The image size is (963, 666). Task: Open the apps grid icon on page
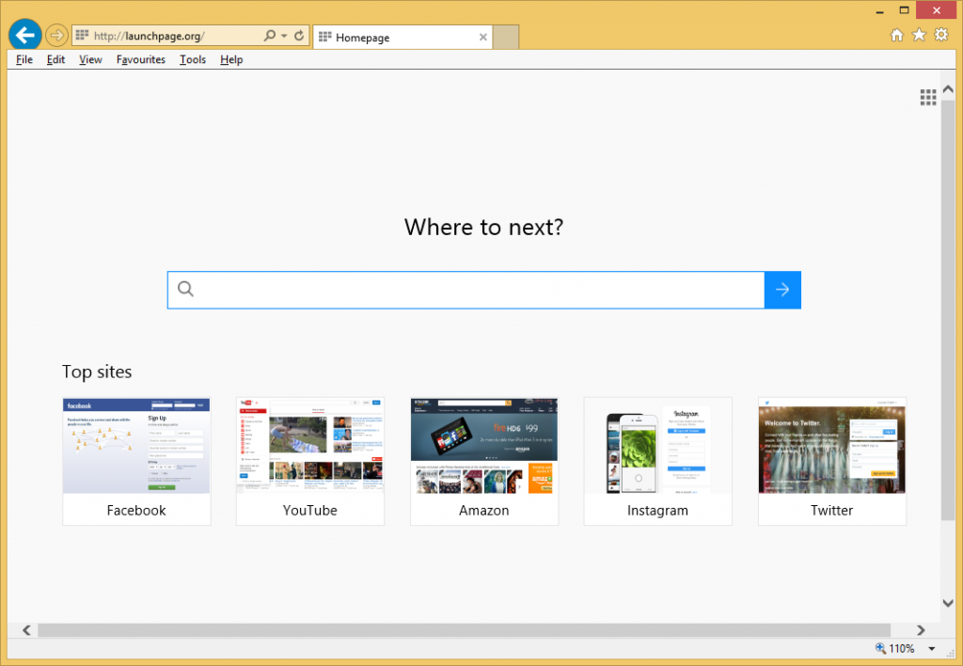pos(927,97)
